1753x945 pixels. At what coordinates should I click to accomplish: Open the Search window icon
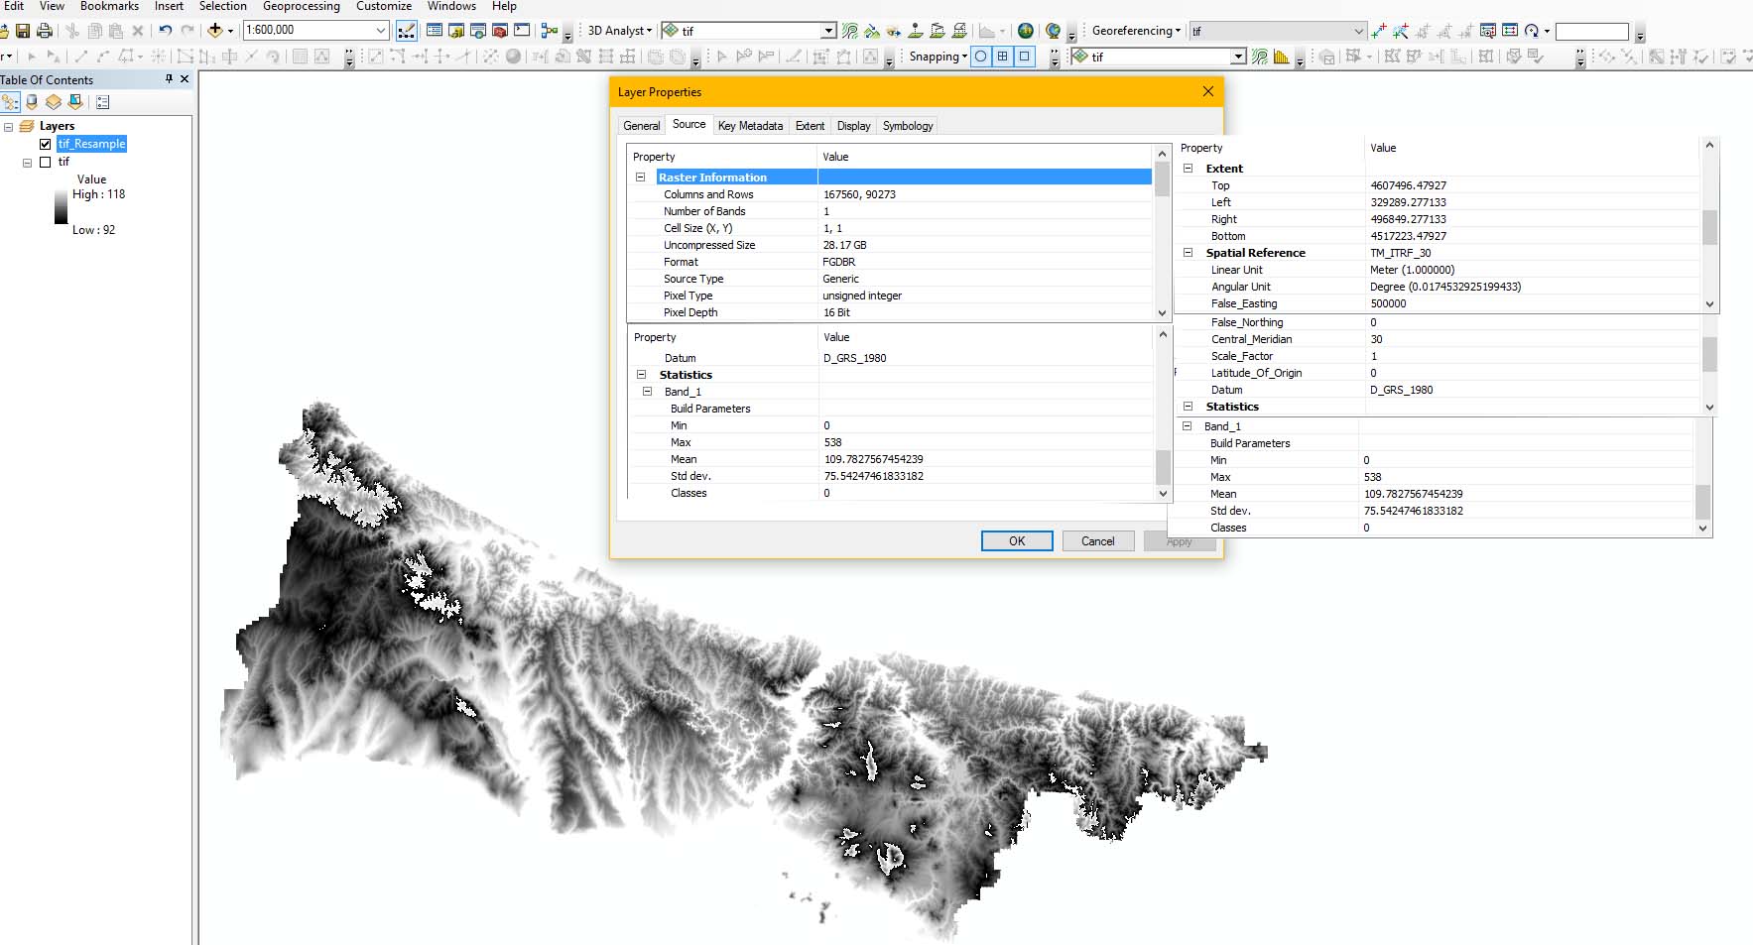[x=478, y=31]
